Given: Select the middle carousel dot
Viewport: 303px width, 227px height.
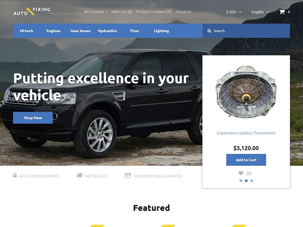Looking at the screenshot, I should [246, 181].
